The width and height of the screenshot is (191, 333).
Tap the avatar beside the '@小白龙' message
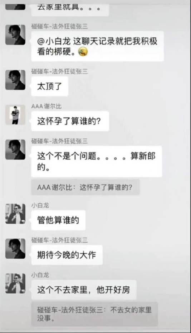tap(15, 35)
